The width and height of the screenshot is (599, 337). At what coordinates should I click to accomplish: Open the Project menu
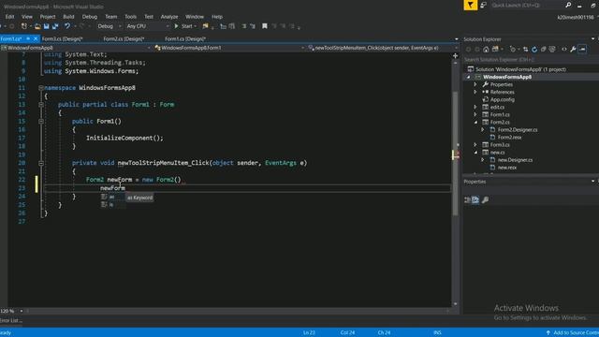pos(48,17)
